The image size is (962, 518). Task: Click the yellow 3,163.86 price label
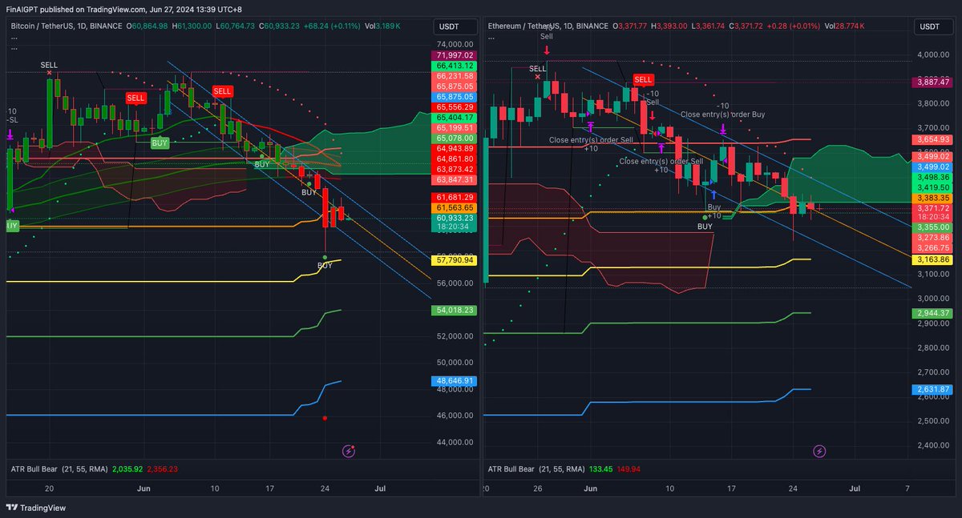tap(931, 259)
